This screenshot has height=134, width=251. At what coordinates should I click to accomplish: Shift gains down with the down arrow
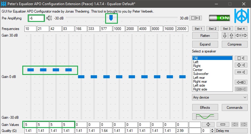pos(225,36)
